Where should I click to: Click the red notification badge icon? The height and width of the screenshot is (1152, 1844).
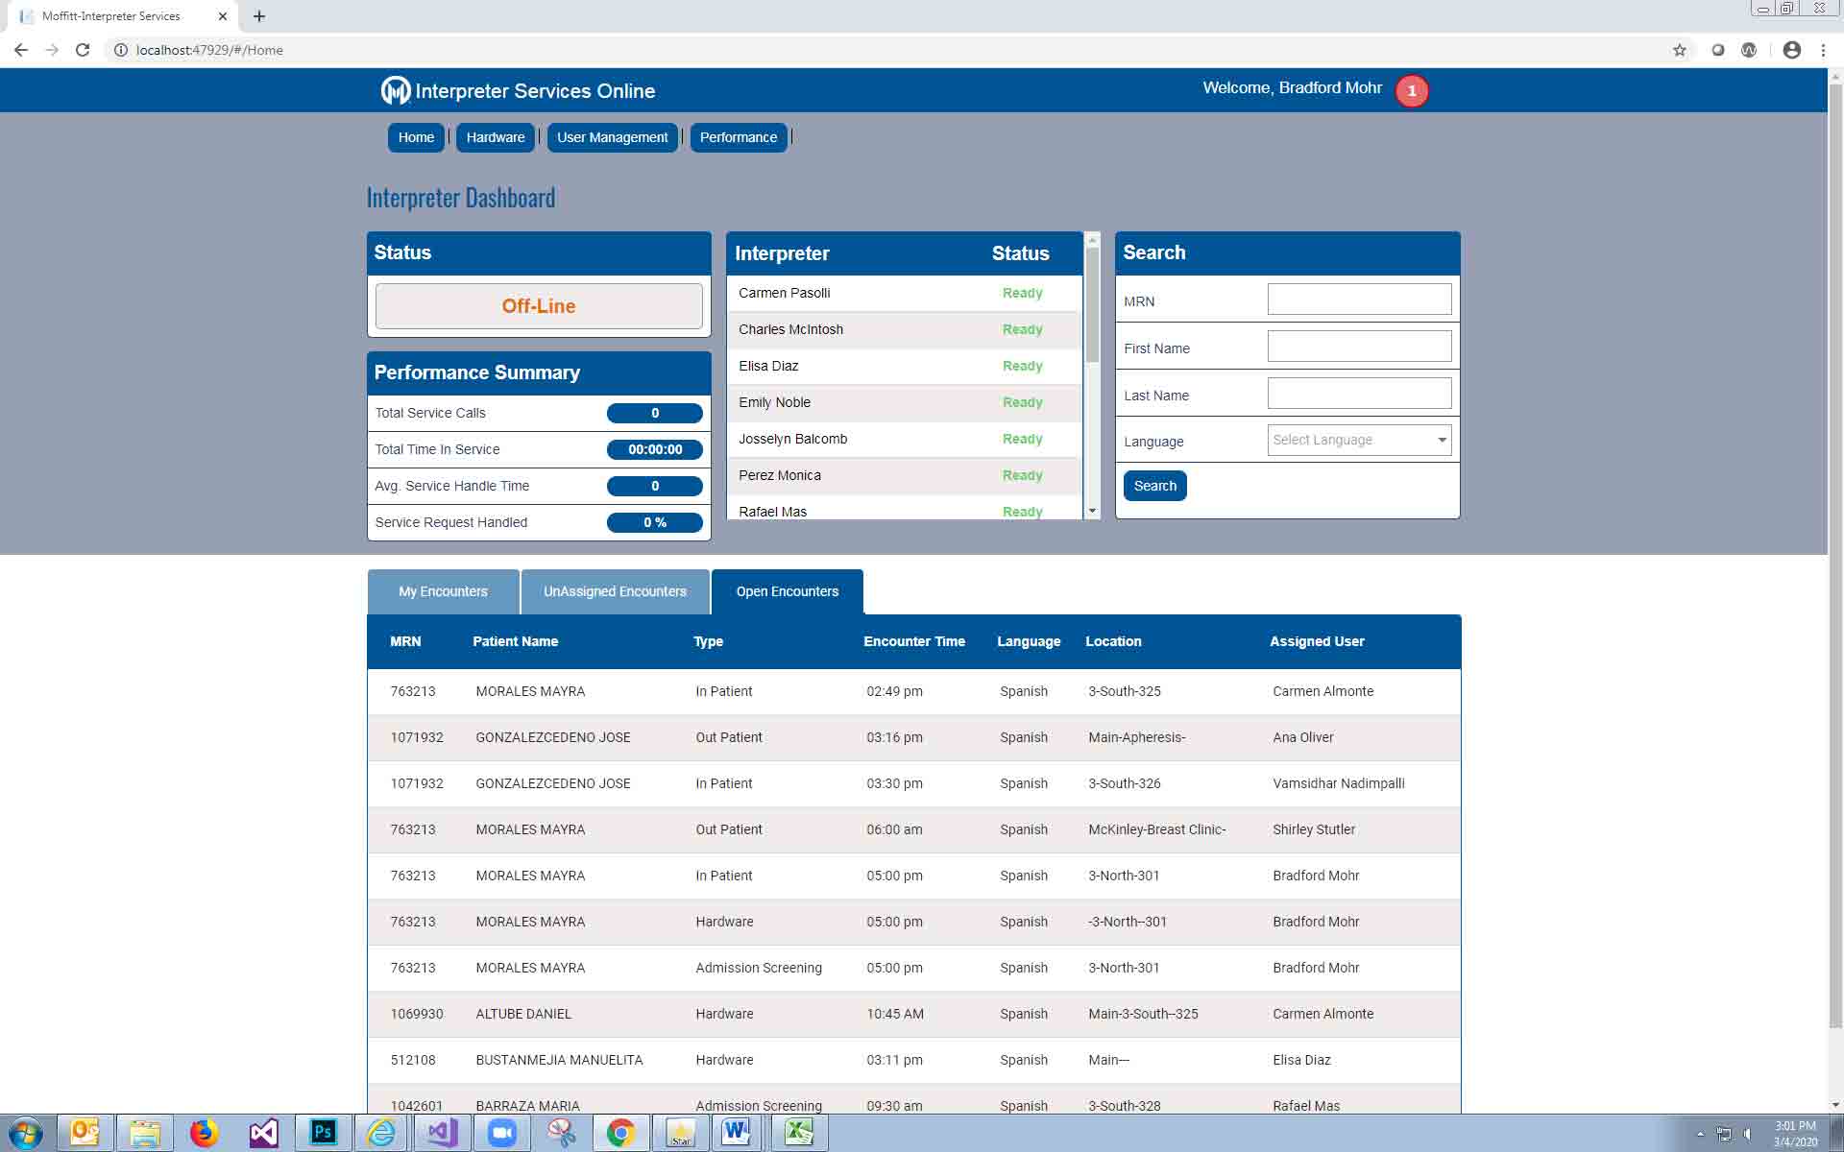click(x=1411, y=91)
